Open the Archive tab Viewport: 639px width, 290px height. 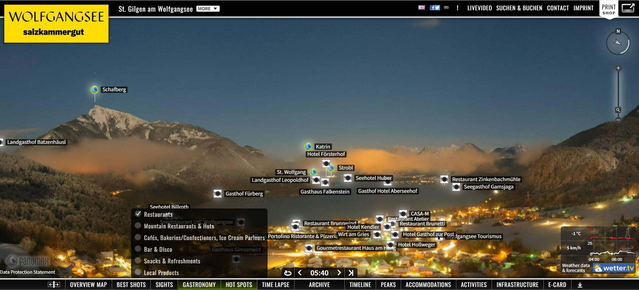319,285
